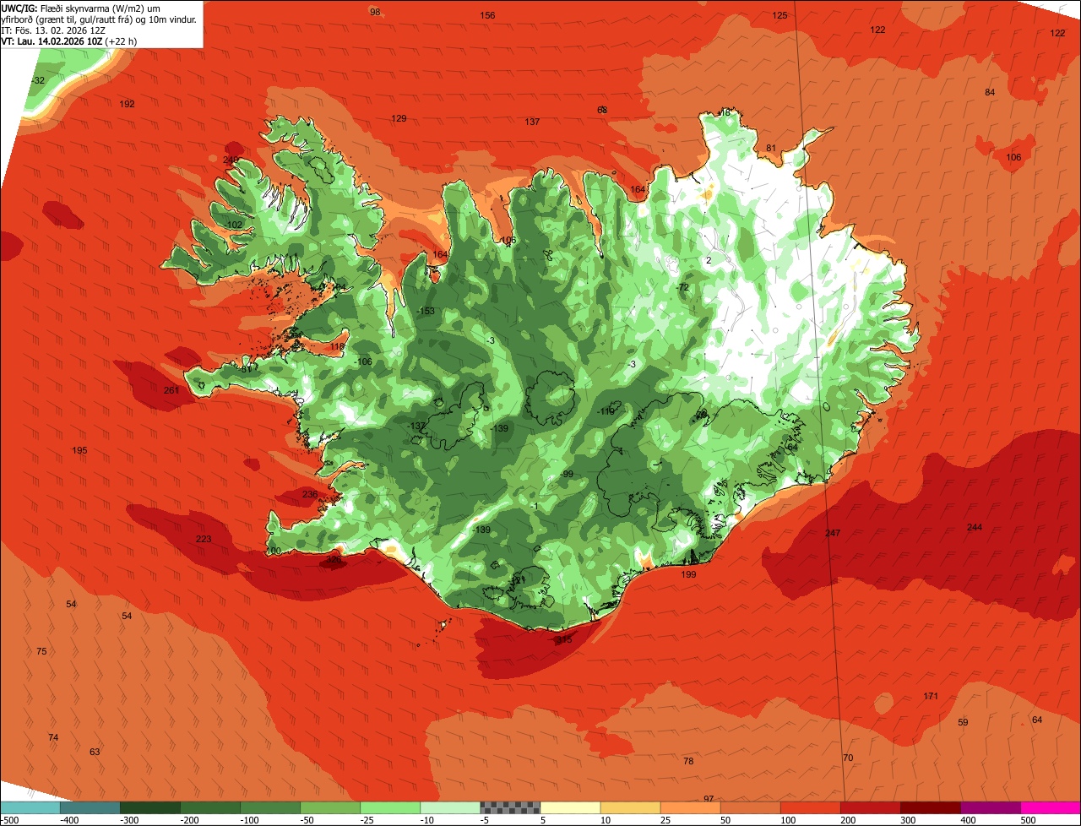Click the dark green swatch between -300 and -200

pos(149,807)
